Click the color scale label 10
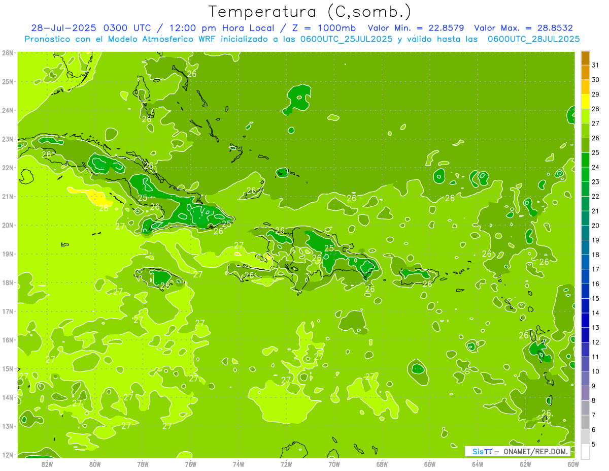This screenshot has height=471, width=609. point(596,371)
